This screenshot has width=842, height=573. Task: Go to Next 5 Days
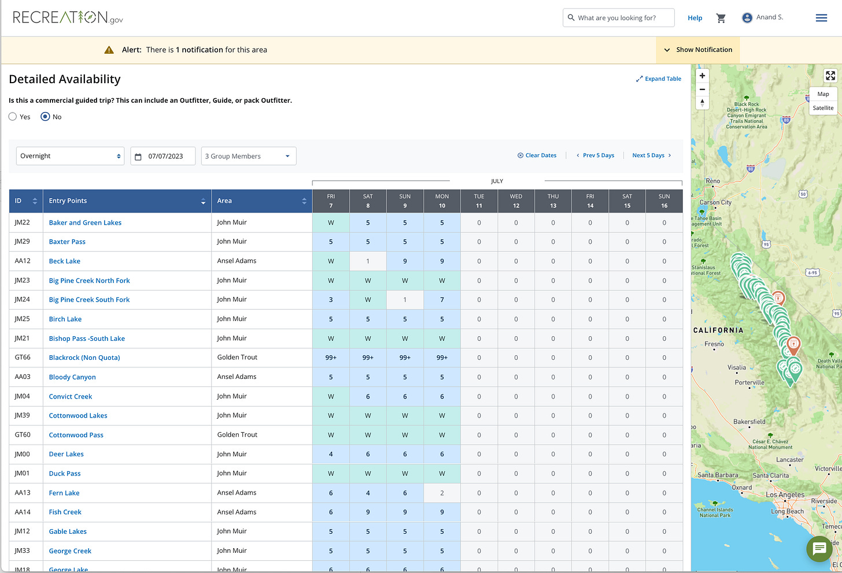652,155
